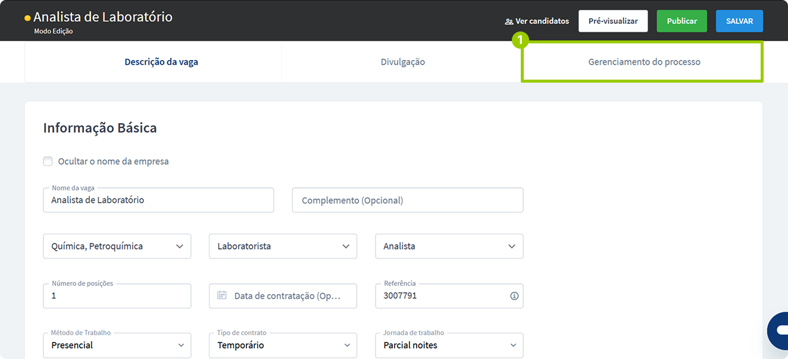Click the green step 1 badge
Image resolution: width=788 pixels, height=359 pixels.
point(520,40)
